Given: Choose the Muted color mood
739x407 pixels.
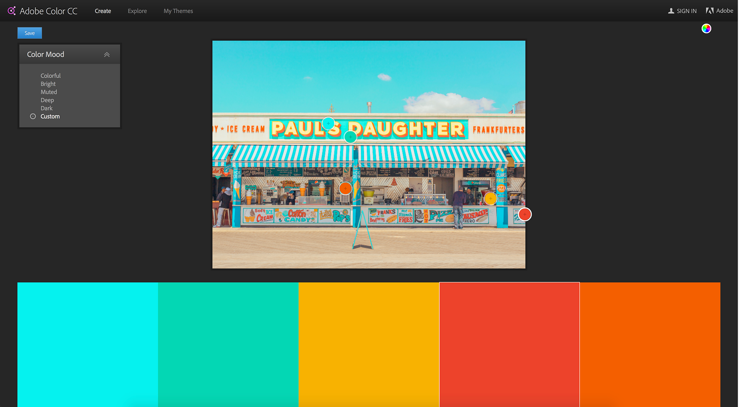Looking at the screenshot, I should tap(49, 92).
